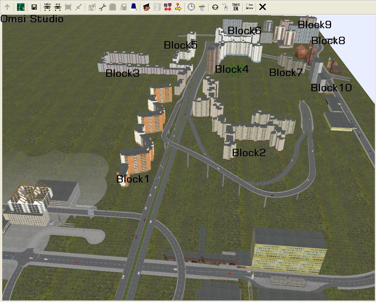Image resolution: width=376 pixels, height=302 pixels.
Task: Open the wrench settings icon
Action: pyautogui.click(x=102, y=7)
